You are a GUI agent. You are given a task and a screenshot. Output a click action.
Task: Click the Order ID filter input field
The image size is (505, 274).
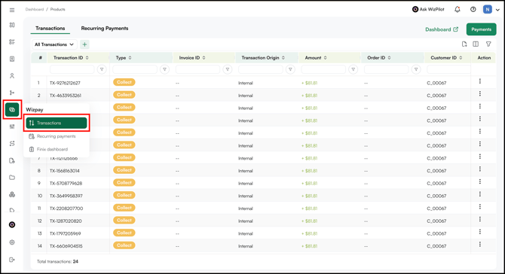(386, 69)
